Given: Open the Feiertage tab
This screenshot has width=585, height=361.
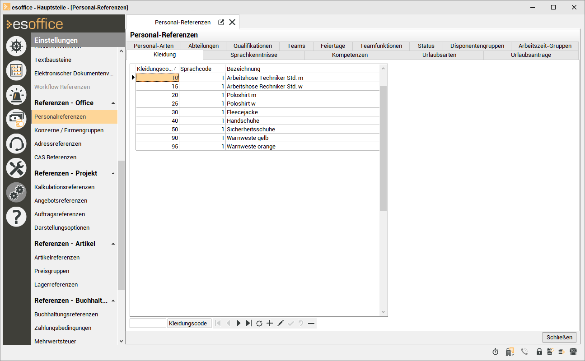Looking at the screenshot, I should 332,46.
